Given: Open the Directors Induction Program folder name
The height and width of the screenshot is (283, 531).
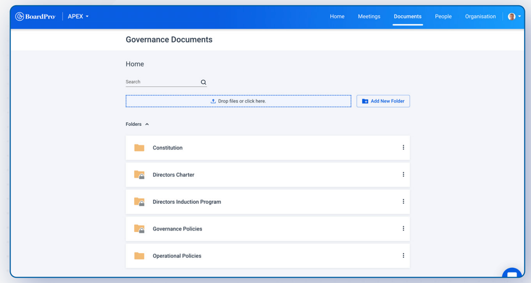Looking at the screenshot, I should click(187, 202).
